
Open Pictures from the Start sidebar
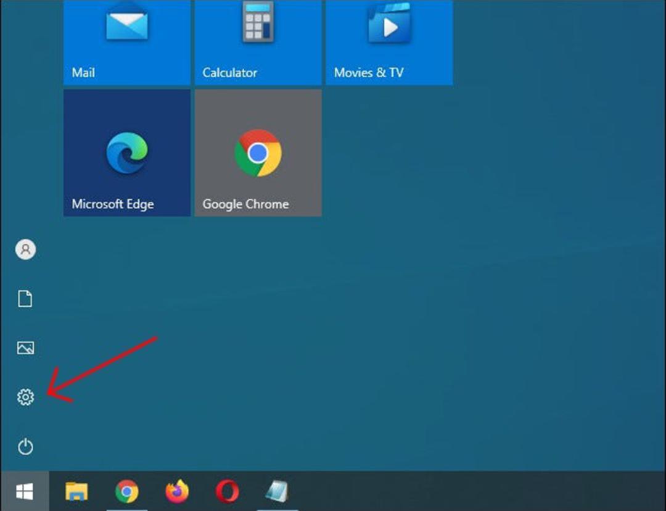[25, 347]
